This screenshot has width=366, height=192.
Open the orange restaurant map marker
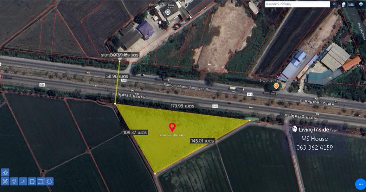pyautogui.click(x=276, y=86)
